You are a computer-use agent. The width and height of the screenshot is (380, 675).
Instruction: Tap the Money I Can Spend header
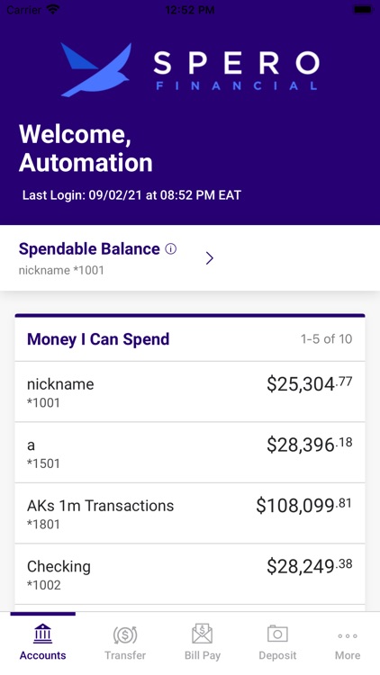[98, 339]
